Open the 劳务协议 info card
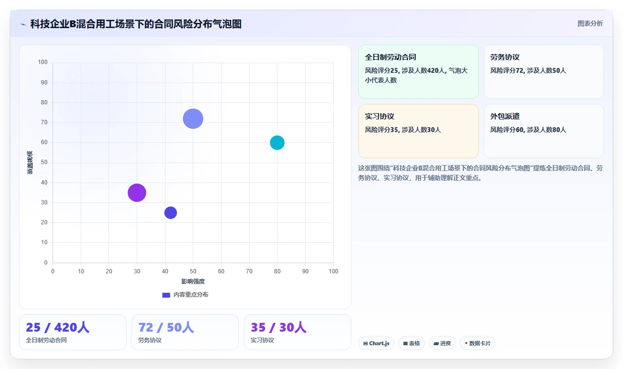 (x=544, y=72)
